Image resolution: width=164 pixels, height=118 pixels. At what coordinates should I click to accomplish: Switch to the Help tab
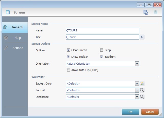(18, 38)
